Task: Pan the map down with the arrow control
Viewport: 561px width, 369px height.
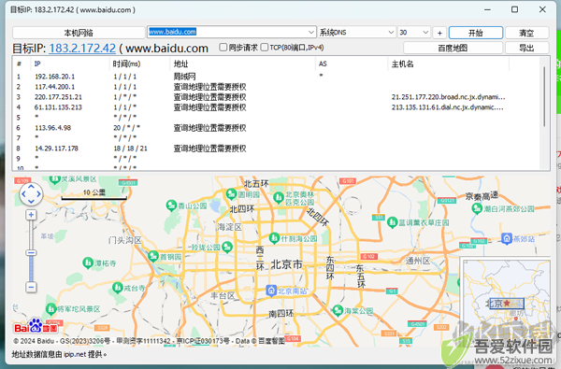Action: click(31, 201)
